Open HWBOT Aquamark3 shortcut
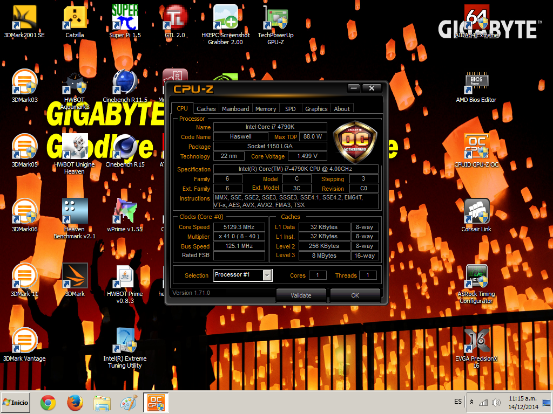The image size is (553, 414). click(75, 89)
